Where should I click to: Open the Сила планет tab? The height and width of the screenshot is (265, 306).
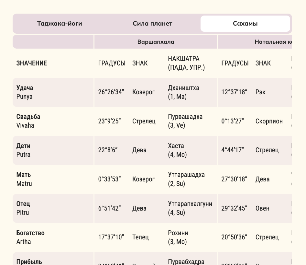(152, 24)
